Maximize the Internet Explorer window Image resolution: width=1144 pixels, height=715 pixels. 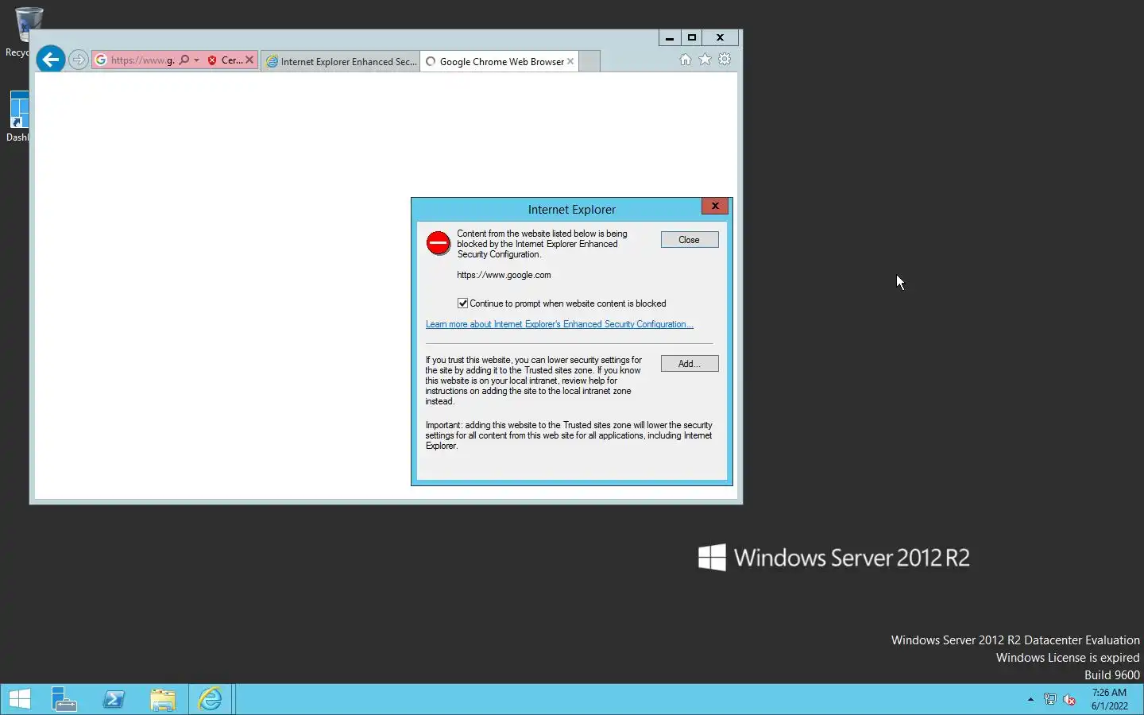click(x=692, y=37)
